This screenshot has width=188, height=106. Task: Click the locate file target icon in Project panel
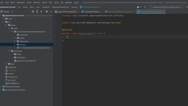click(x=33, y=11)
